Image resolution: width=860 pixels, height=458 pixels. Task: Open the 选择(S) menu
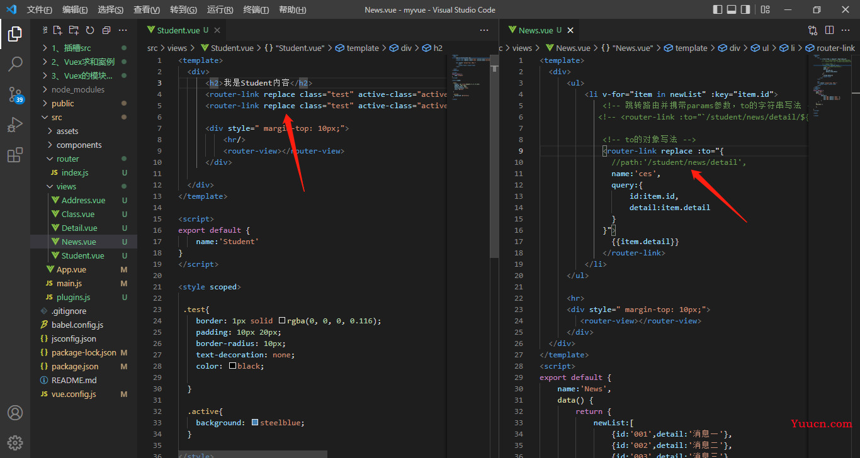click(x=111, y=9)
